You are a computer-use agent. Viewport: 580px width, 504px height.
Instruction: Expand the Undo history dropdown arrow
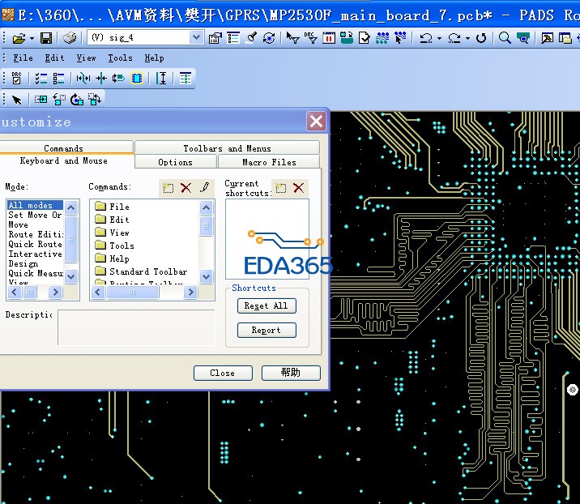click(x=439, y=38)
